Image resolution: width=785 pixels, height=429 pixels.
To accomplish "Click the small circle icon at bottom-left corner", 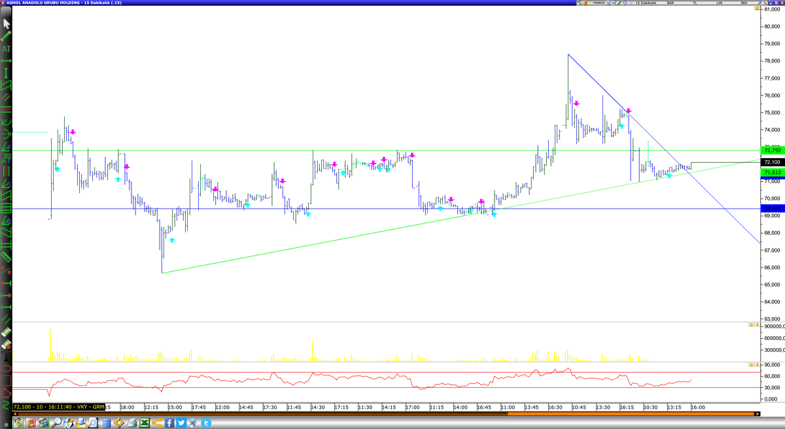I will tap(6, 424).
